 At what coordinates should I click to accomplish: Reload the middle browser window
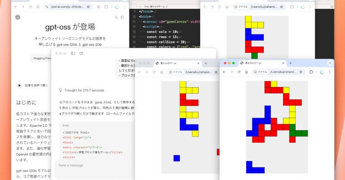154,72
